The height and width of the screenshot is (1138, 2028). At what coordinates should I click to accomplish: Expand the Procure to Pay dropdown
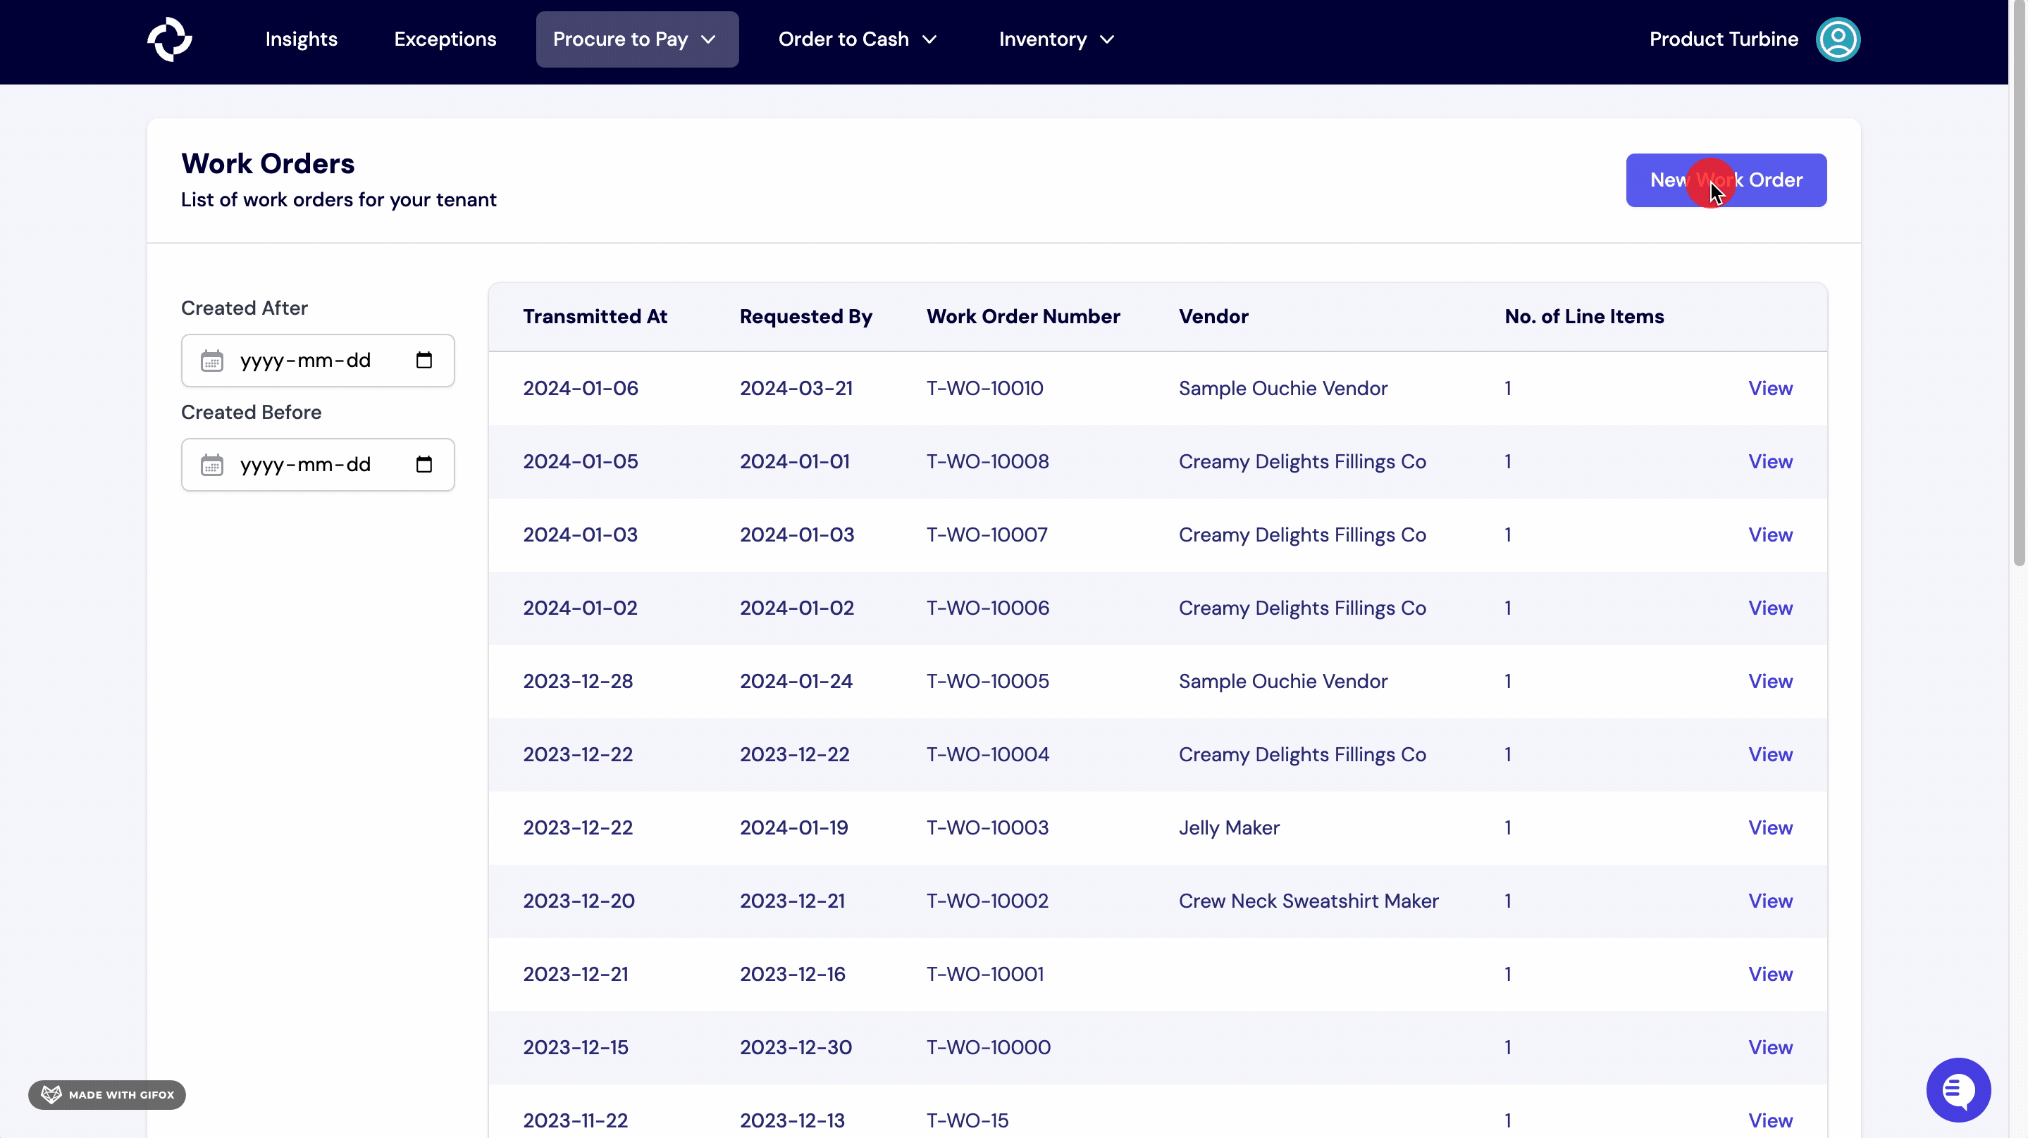coord(636,39)
